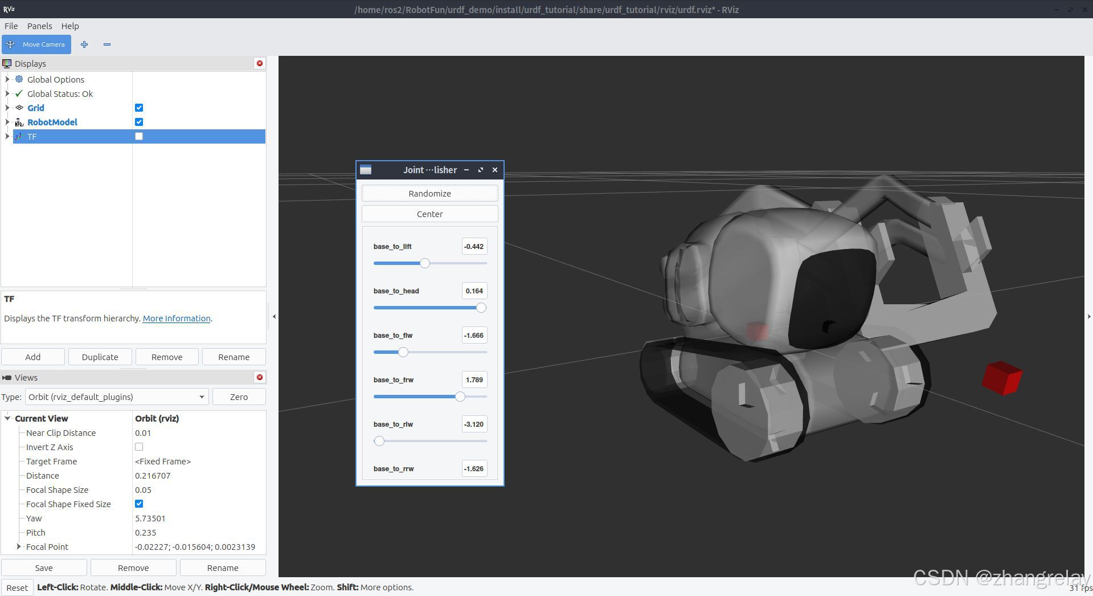Click the base_to_frw slider handle
The width and height of the screenshot is (1093, 596).
click(460, 397)
